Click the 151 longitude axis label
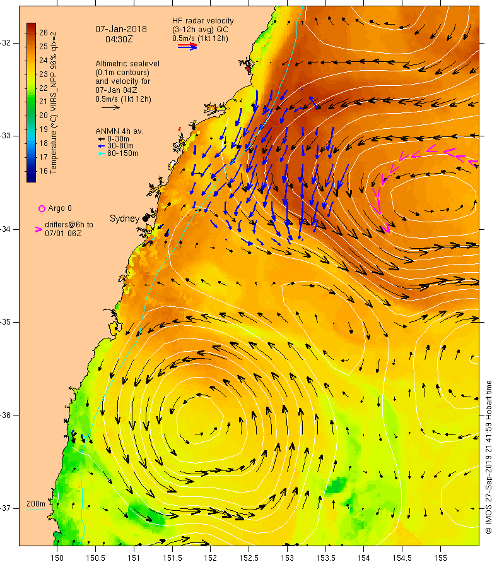The height and width of the screenshot is (562, 492). (x=134, y=558)
